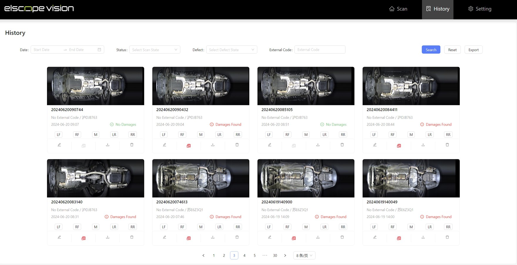Viewport: 517px width, 265px height.
Task: Go to the Scan tab
Action: [x=398, y=9]
